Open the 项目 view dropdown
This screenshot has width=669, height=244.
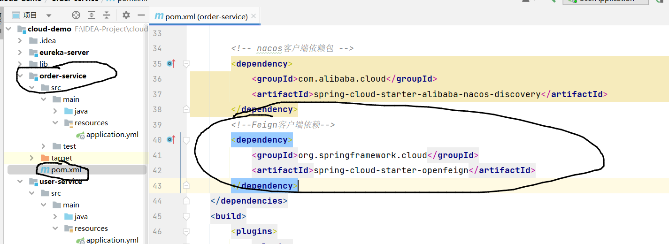click(x=49, y=15)
